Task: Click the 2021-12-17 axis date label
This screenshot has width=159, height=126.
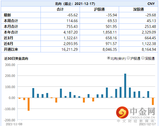Action: coord(147,124)
